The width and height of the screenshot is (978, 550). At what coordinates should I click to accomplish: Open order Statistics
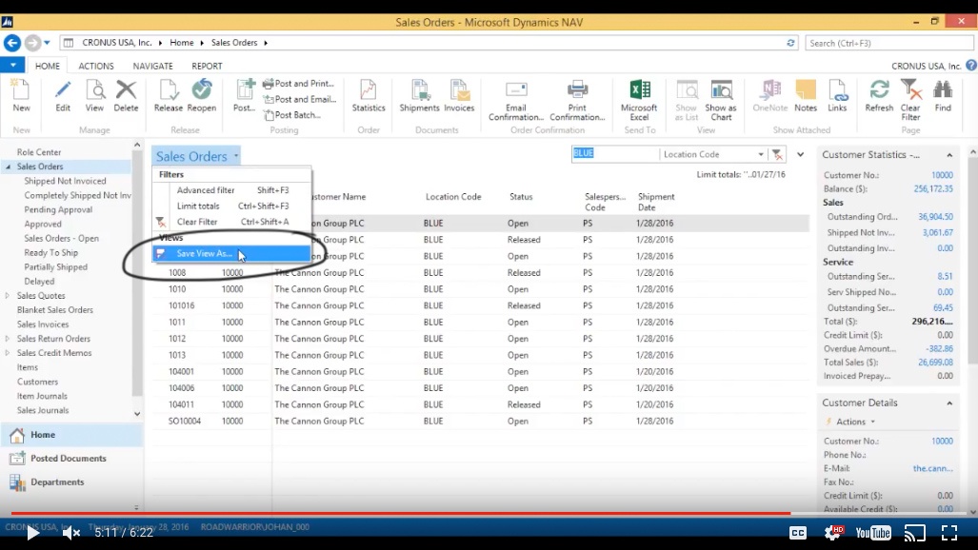tap(369, 95)
